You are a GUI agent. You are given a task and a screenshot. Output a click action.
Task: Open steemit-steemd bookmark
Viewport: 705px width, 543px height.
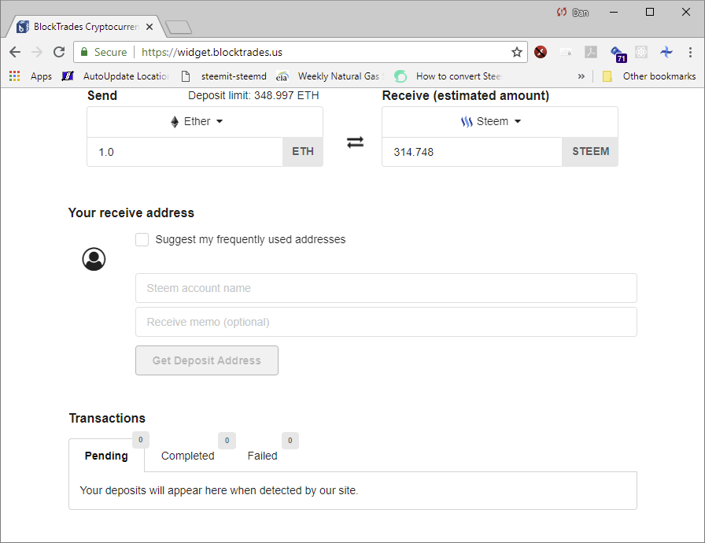click(224, 76)
